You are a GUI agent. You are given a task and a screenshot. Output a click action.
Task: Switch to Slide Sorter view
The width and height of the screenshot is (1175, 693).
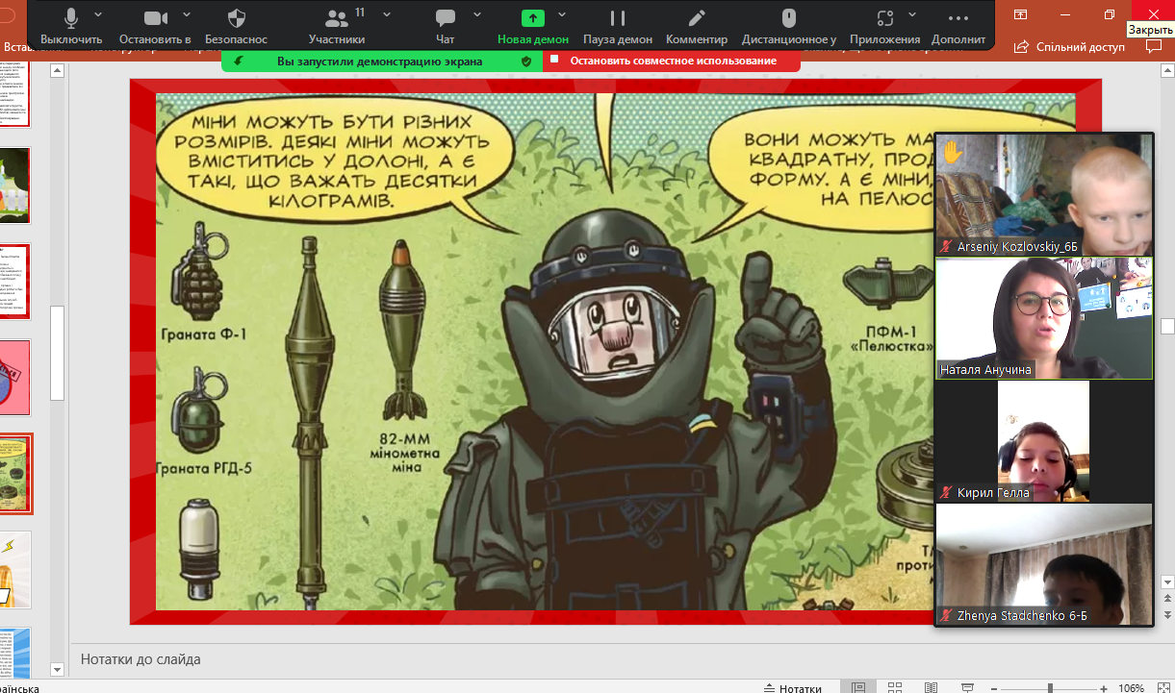pos(895,687)
